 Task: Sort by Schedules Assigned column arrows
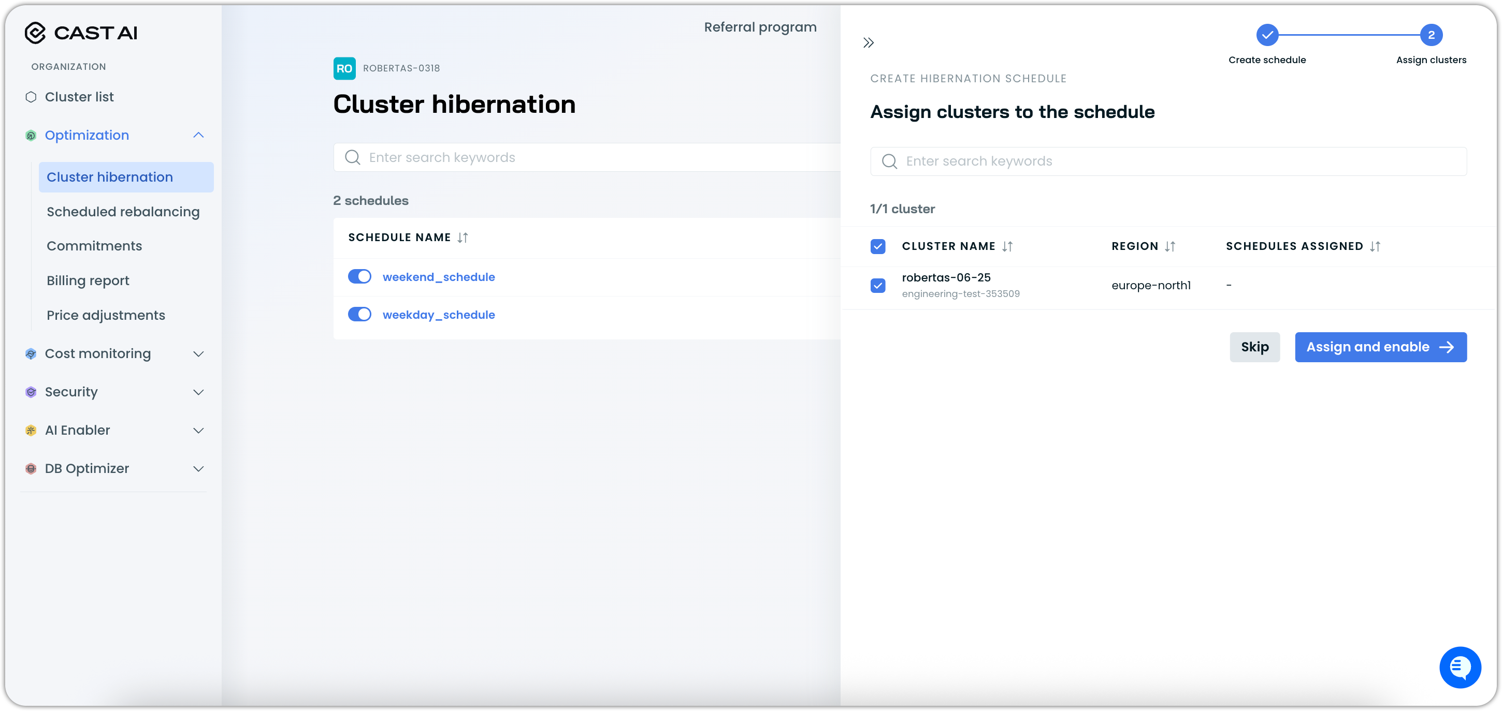pyautogui.click(x=1375, y=246)
